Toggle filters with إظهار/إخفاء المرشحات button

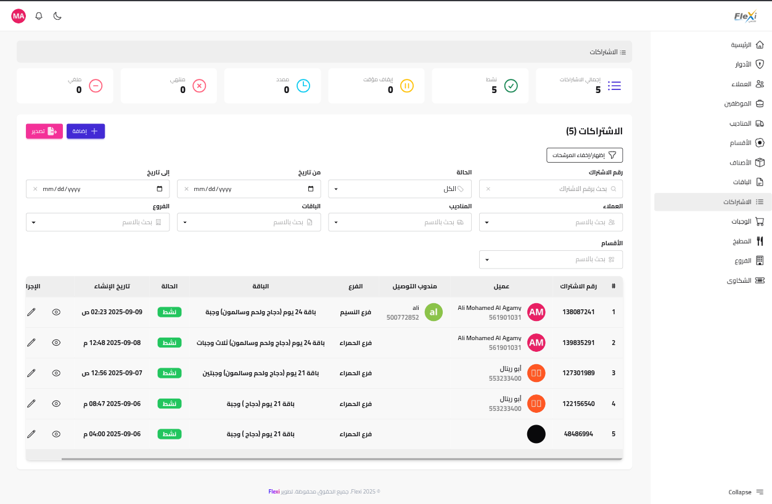pos(585,155)
